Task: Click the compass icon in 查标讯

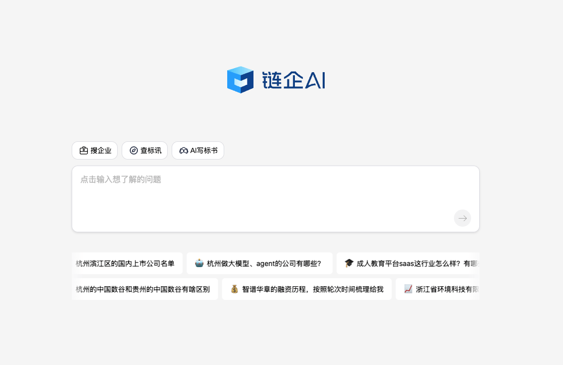Action: pos(134,150)
